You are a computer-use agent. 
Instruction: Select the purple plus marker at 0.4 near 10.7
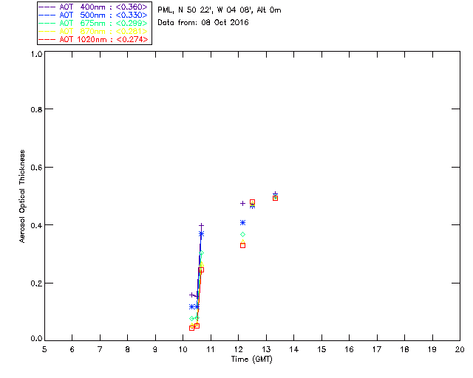tap(202, 225)
